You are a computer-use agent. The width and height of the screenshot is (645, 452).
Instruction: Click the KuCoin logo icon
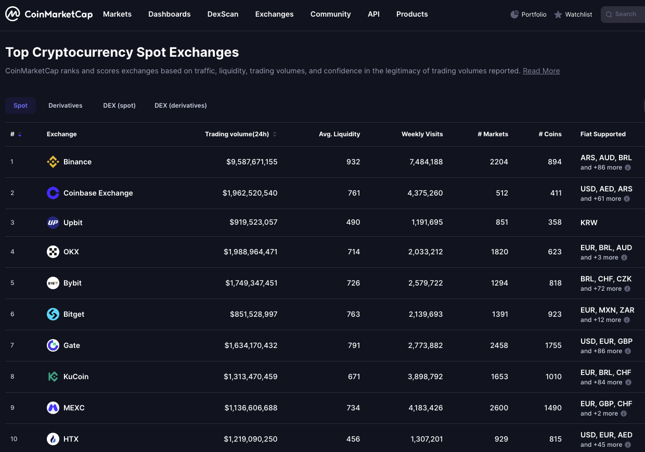tap(53, 377)
